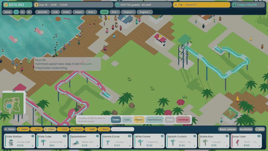Click the info badge on Slide Station card
Viewport: 268px width, 151px height.
click(33, 136)
